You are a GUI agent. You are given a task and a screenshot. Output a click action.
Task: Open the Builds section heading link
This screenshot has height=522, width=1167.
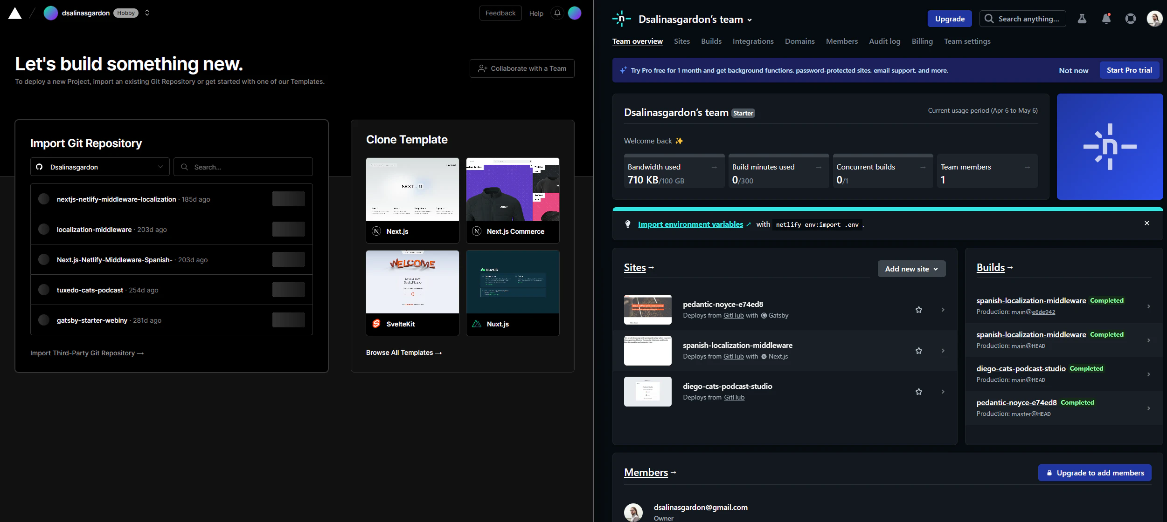pyautogui.click(x=991, y=267)
